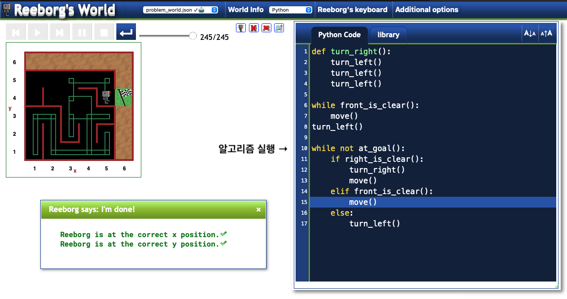This screenshot has width=567, height=299.
Task: Click the pause execution button
Action: pyautogui.click(x=82, y=32)
